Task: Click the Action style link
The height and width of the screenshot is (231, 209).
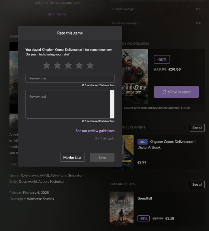Action: coord(43,182)
